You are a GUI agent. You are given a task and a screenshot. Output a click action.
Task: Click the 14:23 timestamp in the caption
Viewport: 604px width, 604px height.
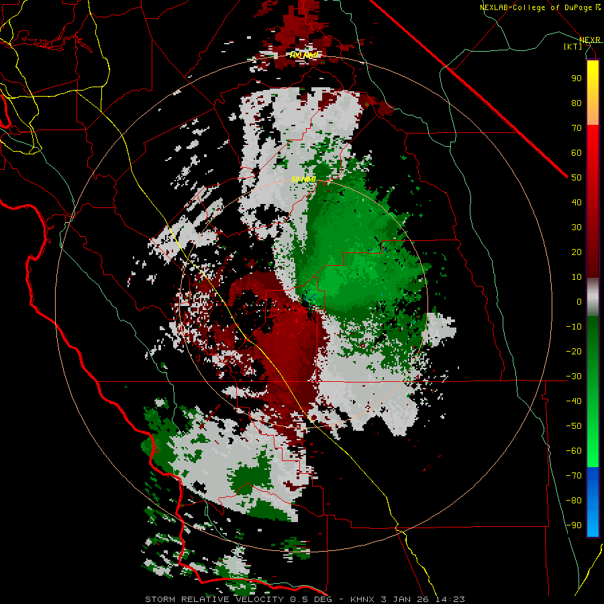(452, 599)
